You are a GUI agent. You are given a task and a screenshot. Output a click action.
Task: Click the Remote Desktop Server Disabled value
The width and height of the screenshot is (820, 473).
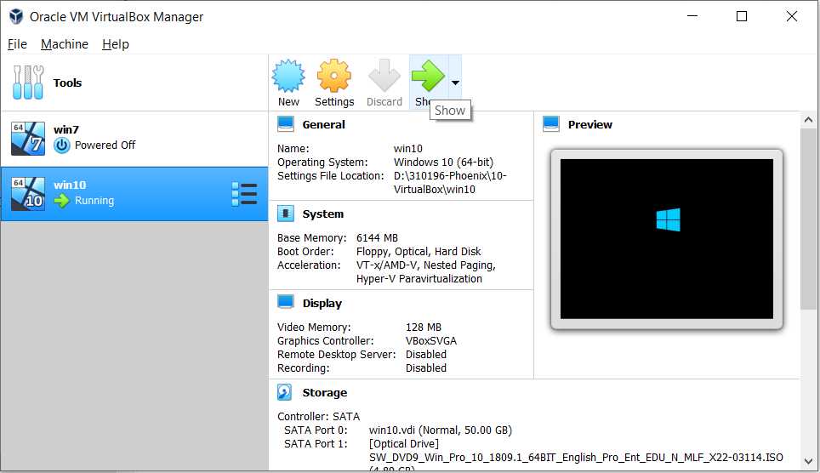click(x=426, y=355)
